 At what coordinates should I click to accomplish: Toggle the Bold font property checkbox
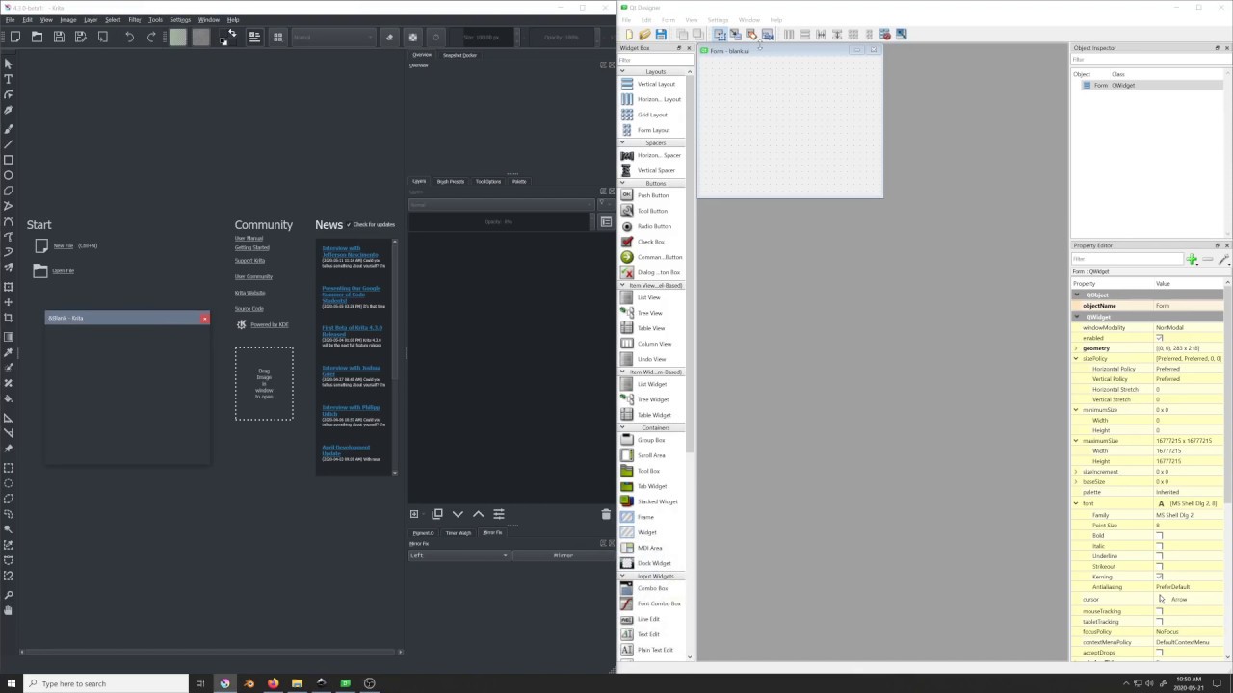(x=1160, y=536)
